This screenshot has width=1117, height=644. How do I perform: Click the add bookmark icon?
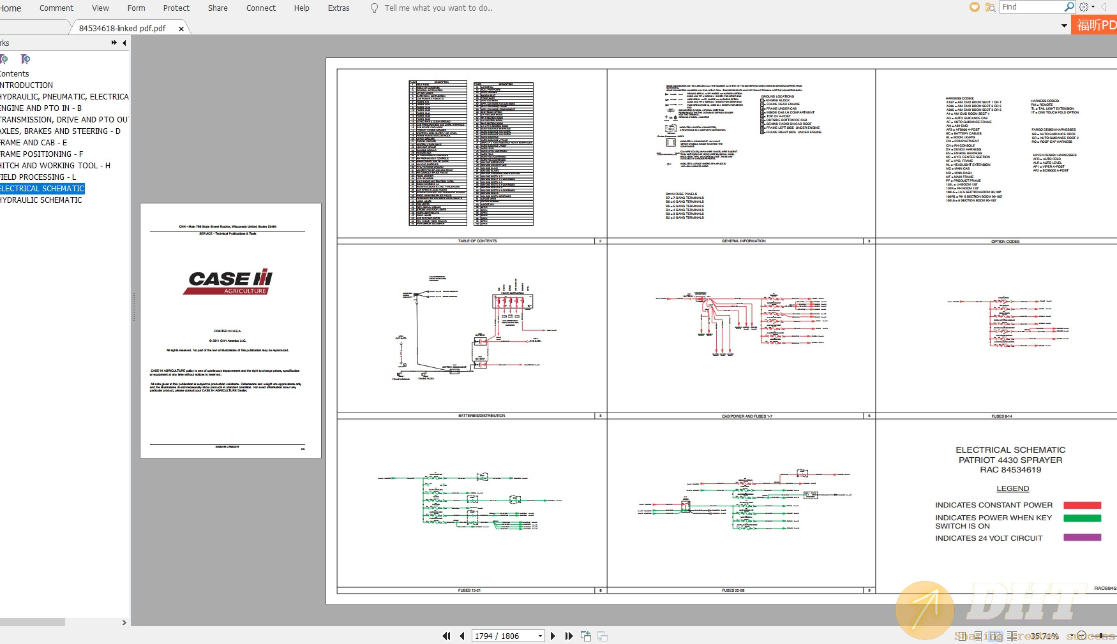tap(4, 59)
